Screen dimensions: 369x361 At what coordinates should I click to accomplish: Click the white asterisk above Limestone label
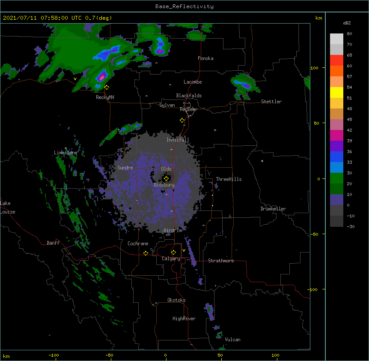click(65, 148)
